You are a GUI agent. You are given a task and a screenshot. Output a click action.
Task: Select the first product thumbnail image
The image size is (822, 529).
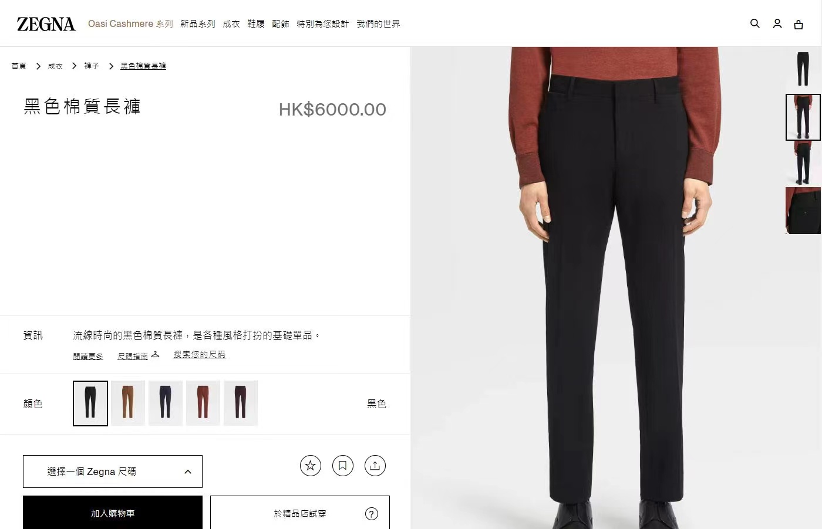tap(803, 69)
